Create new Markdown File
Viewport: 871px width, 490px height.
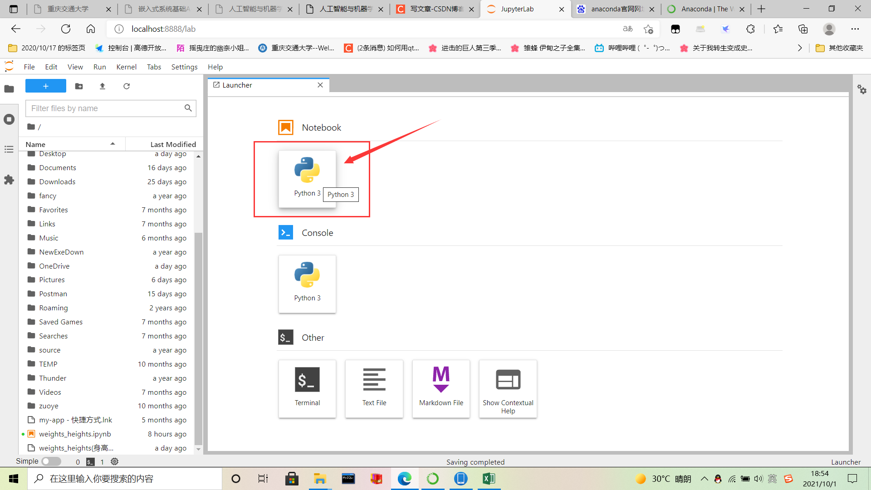pos(441,388)
